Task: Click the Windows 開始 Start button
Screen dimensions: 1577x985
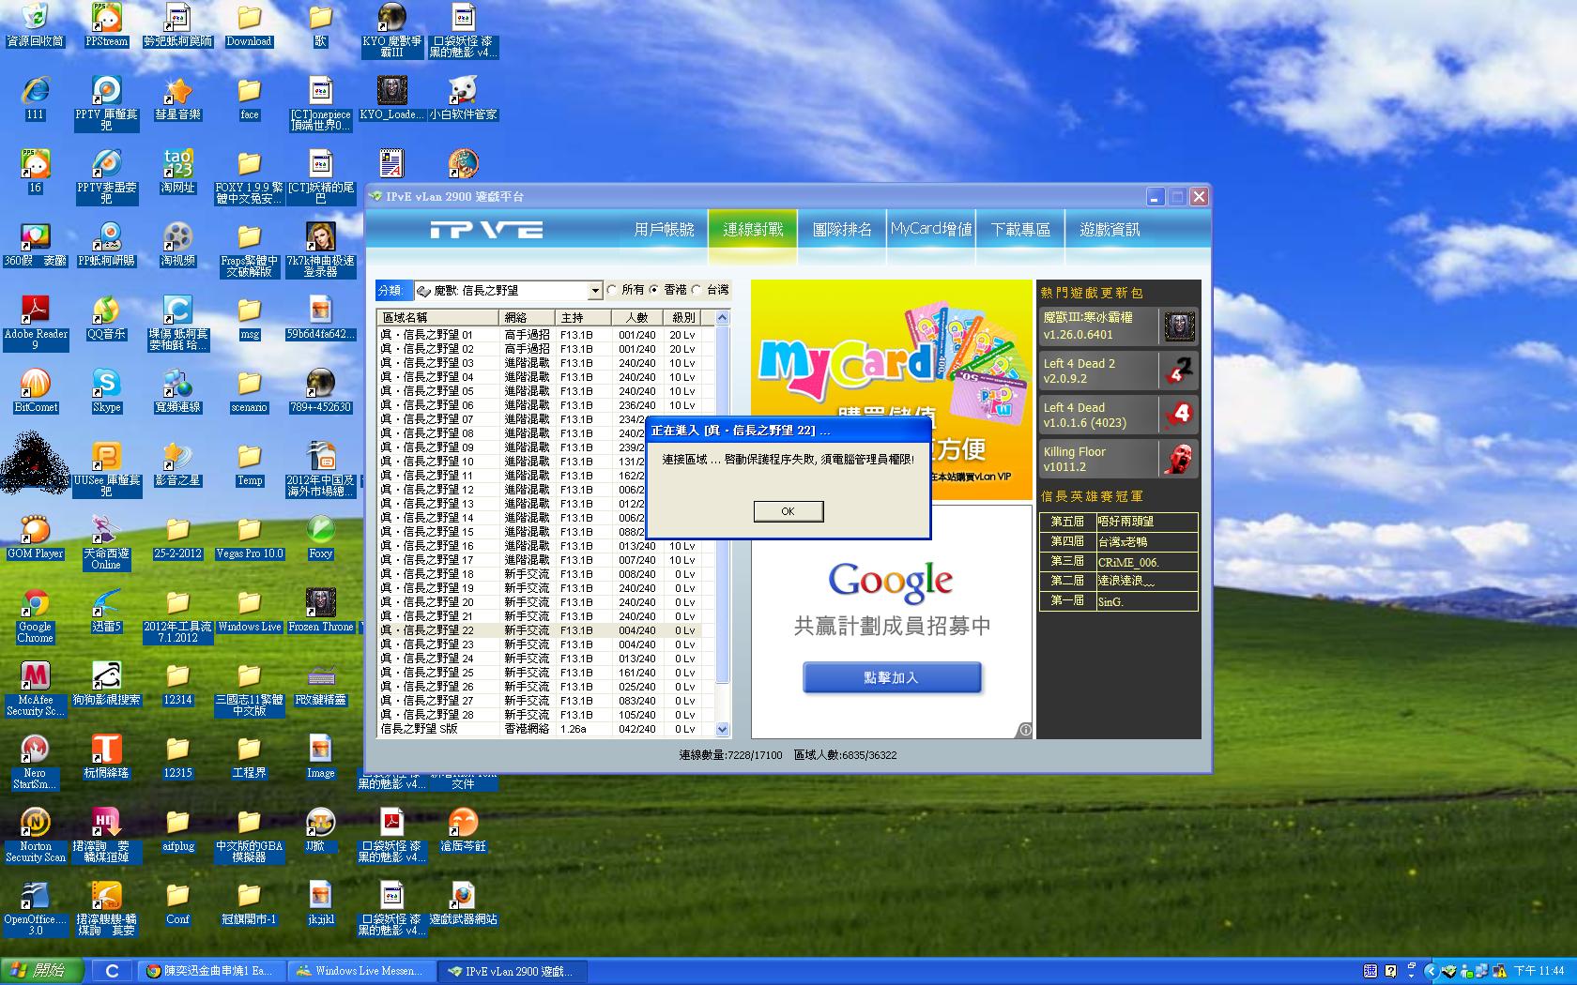Action: (x=42, y=971)
